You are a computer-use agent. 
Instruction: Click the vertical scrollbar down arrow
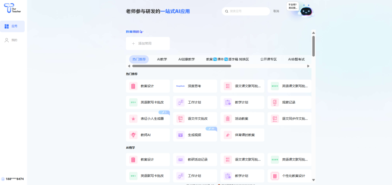click(x=314, y=180)
